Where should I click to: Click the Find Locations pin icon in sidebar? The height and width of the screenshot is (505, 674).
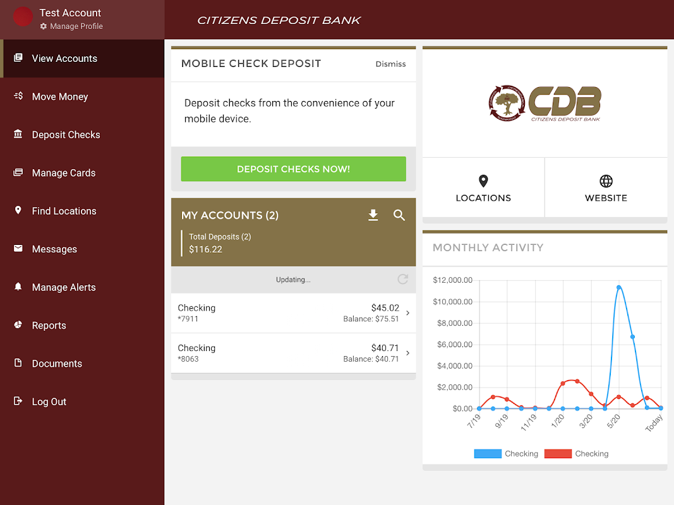pos(18,210)
